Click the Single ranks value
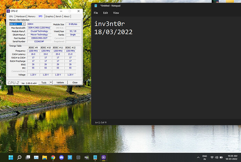 pyautogui.click(x=73, y=34)
